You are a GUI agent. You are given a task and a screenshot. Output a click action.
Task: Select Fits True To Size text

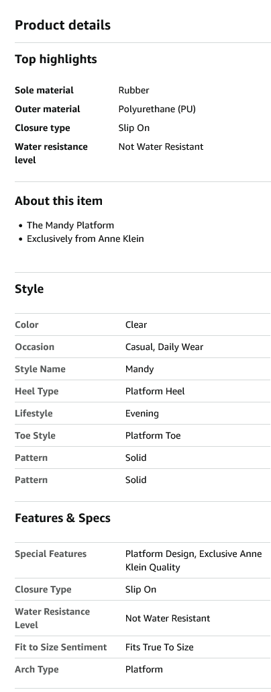pyautogui.click(x=160, y=647)
